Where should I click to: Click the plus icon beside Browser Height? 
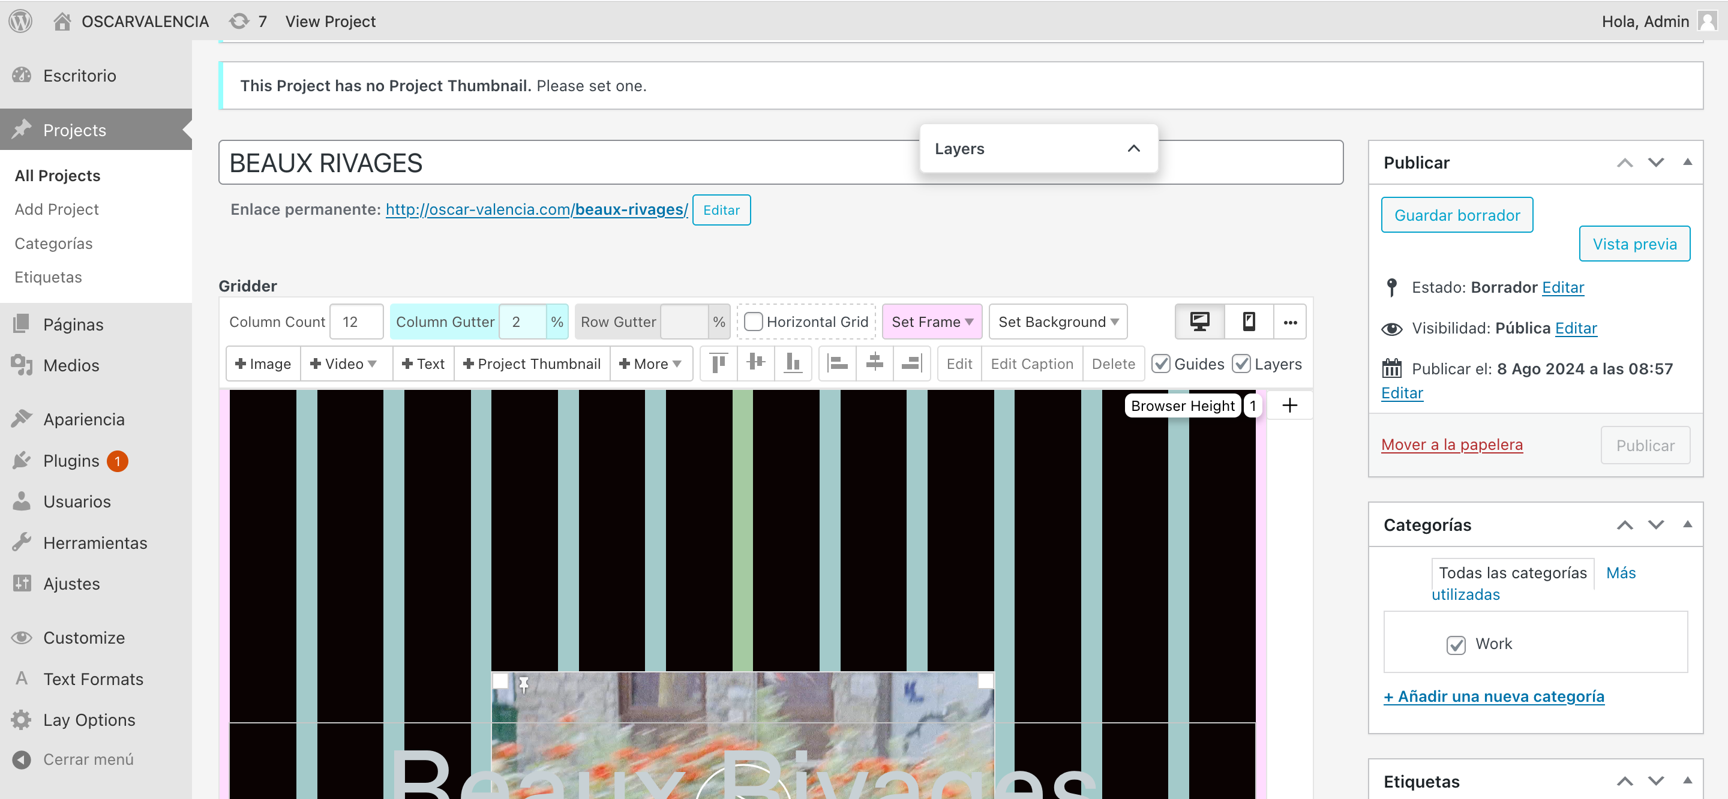[x=1289, y=405]
